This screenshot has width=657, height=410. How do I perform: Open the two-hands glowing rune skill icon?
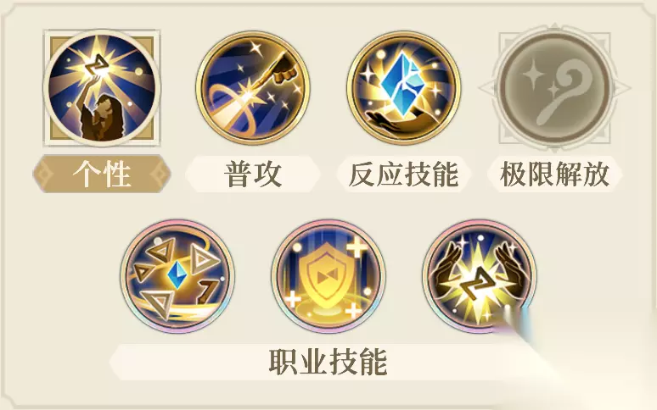pos(479,276)
